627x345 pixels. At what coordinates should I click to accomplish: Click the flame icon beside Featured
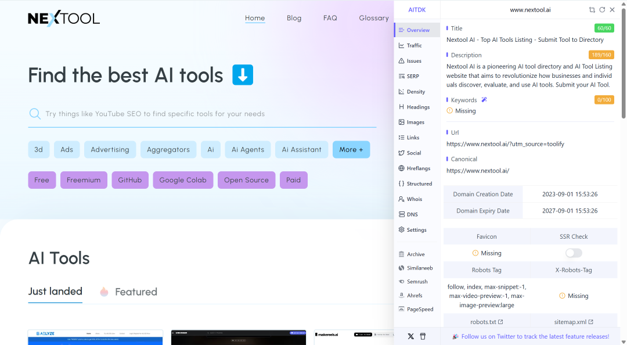pyautogui.click(x=104, y=292)
